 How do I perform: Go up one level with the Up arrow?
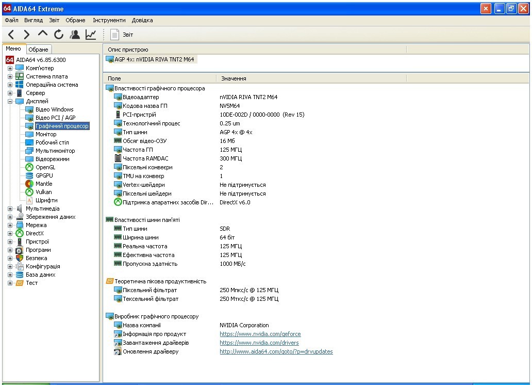click(x=43, y=35)
